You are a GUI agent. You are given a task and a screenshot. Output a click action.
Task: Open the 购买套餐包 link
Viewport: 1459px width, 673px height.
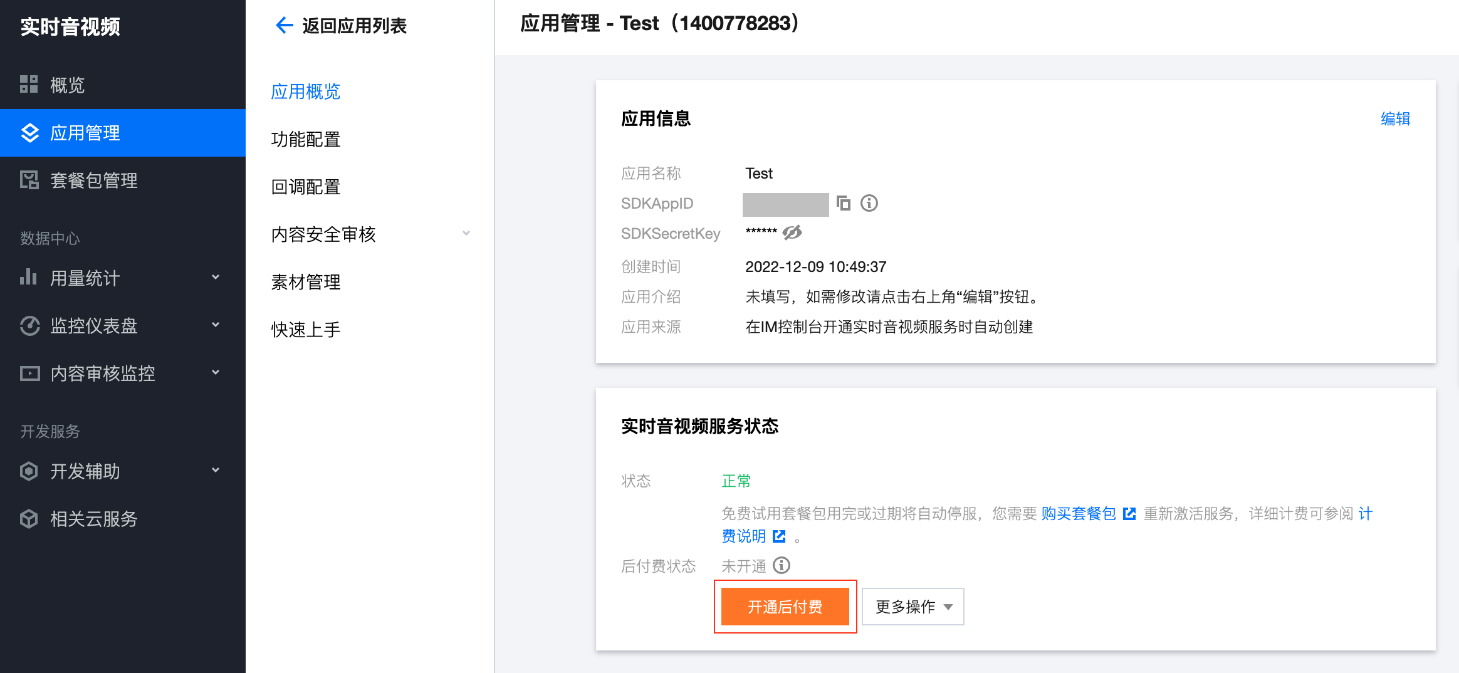point(1078,514)
